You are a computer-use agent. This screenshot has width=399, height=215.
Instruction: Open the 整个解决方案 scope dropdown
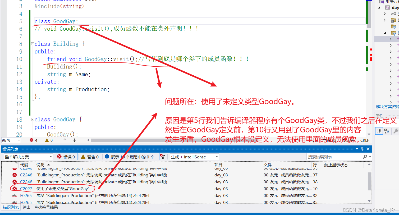[28, 157]
